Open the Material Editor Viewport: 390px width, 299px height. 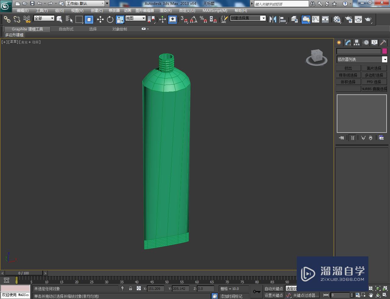337,19
